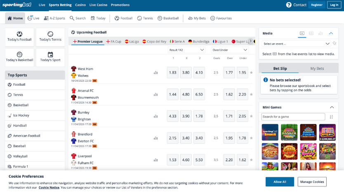Select Football in the Top Sports list
The height and width of the screenshot is (193, 344).
point(35,85)
